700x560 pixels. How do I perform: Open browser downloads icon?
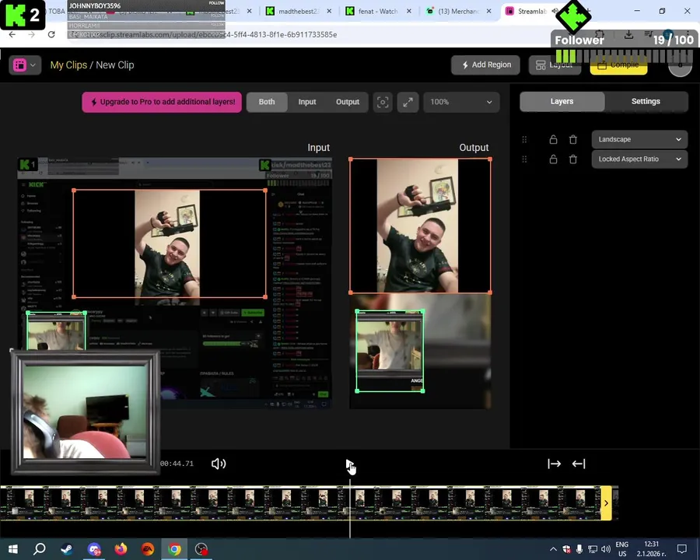[x=628, y=34]
